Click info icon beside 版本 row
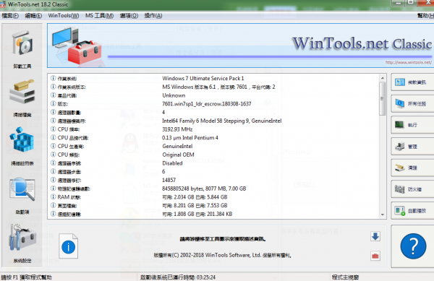This screenshot has height=281, width=434. pos(53,103)
